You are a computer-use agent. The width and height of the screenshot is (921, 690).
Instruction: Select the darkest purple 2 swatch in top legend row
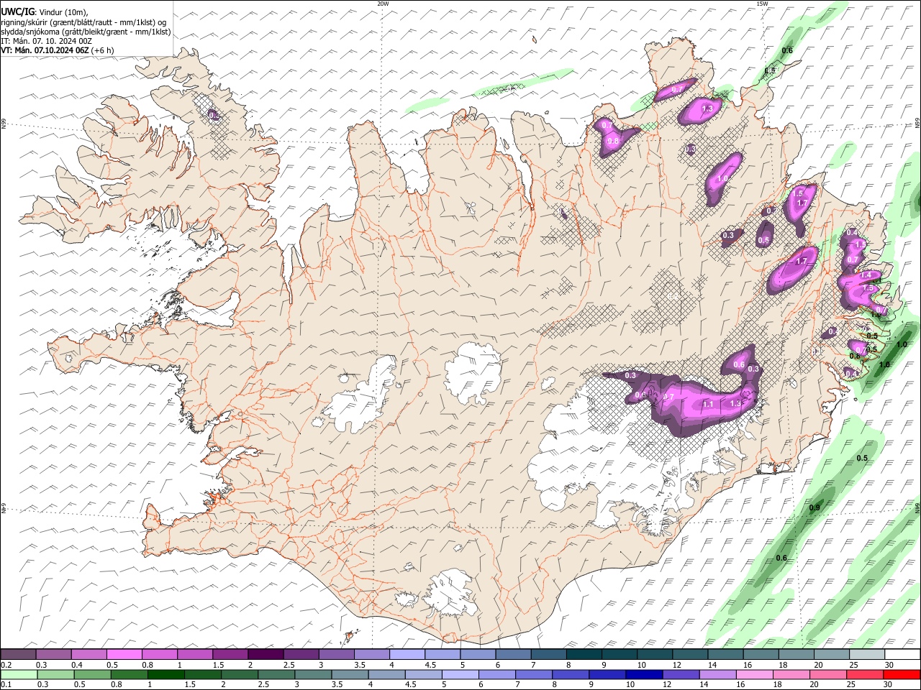[x=266, y=655]
